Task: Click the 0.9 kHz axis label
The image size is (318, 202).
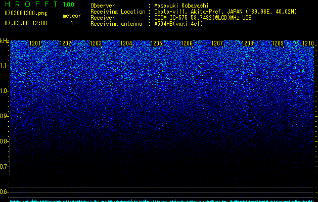Action: tap(4, 116)
